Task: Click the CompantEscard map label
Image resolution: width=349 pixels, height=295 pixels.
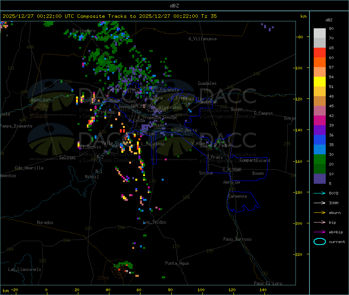Action: (x=255, y=160)
